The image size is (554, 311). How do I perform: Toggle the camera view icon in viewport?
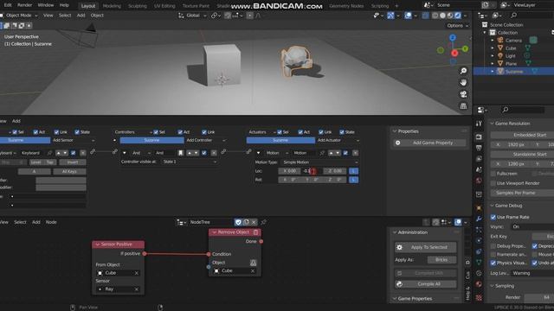tap(463, 94)
